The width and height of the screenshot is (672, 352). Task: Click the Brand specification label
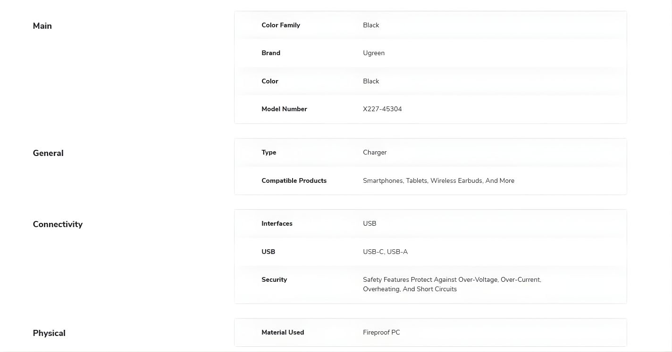click(x=271, y=53)
